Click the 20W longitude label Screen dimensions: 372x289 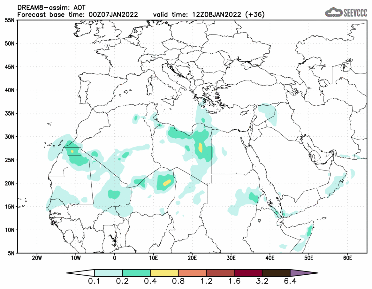tap(37, 258)
